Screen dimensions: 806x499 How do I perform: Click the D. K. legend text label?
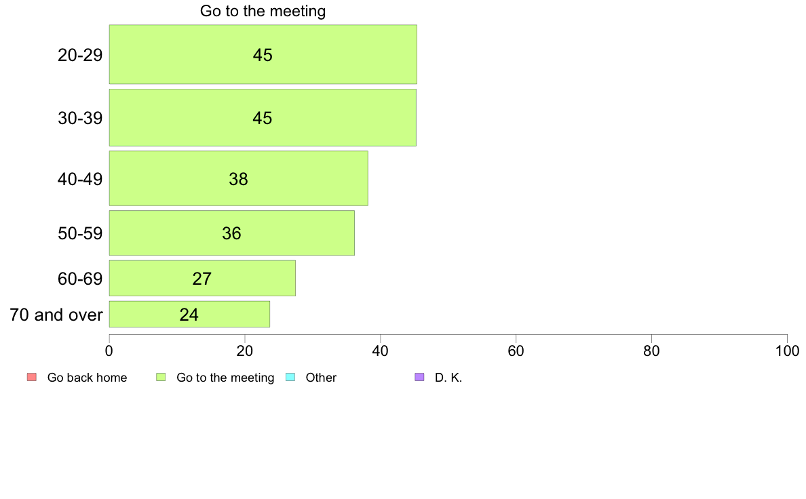[x=448, y=378]
